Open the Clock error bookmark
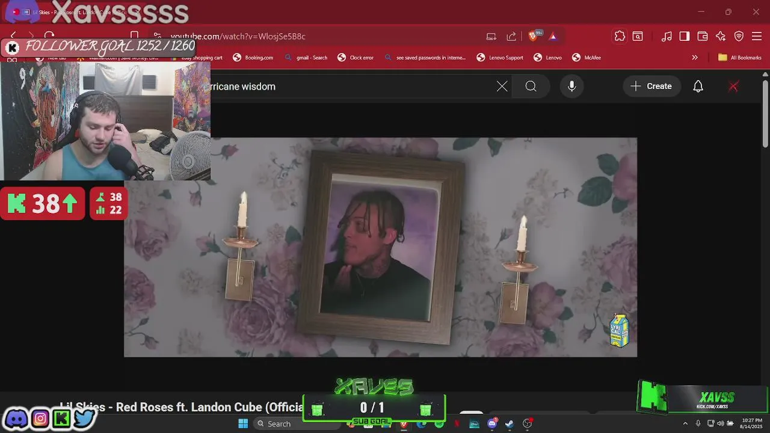The image size is (770, 433). point(356,58)
